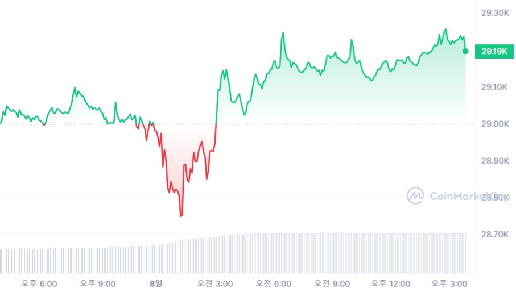
Task: Click the 오후 6:00 time axis label
Action: click(39, 283)
